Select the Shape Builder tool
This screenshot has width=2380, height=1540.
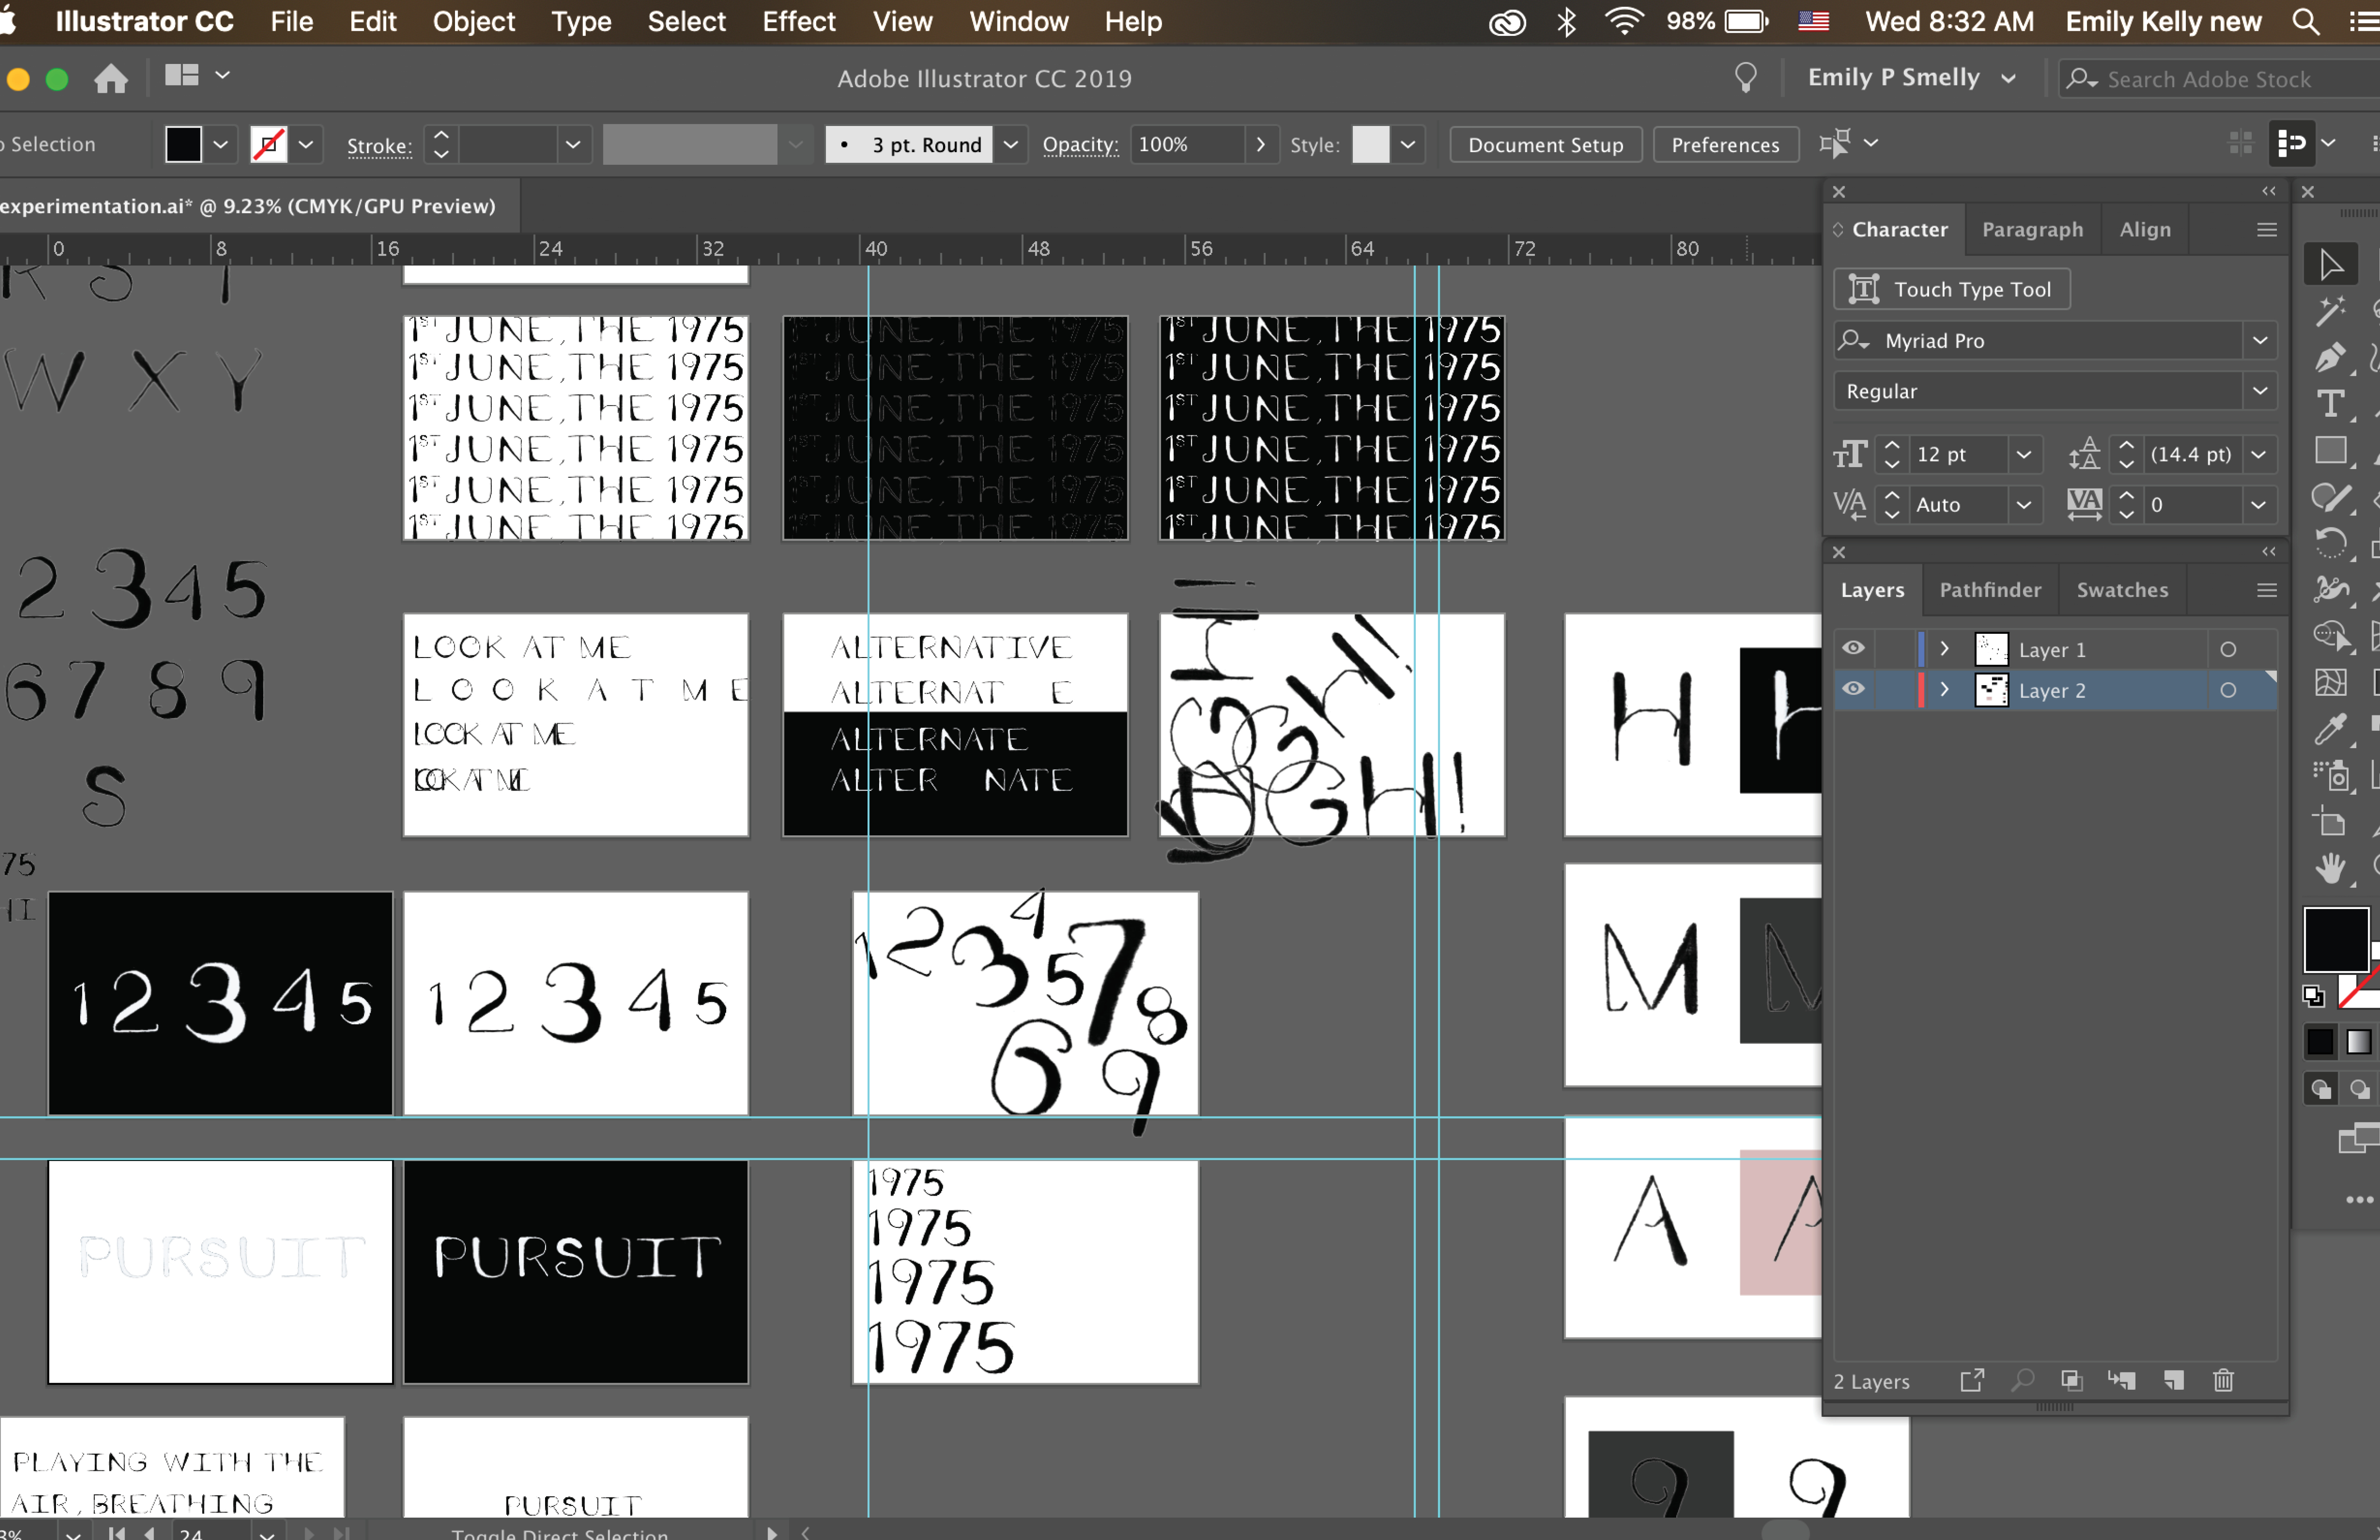(x=2331, y=635)
